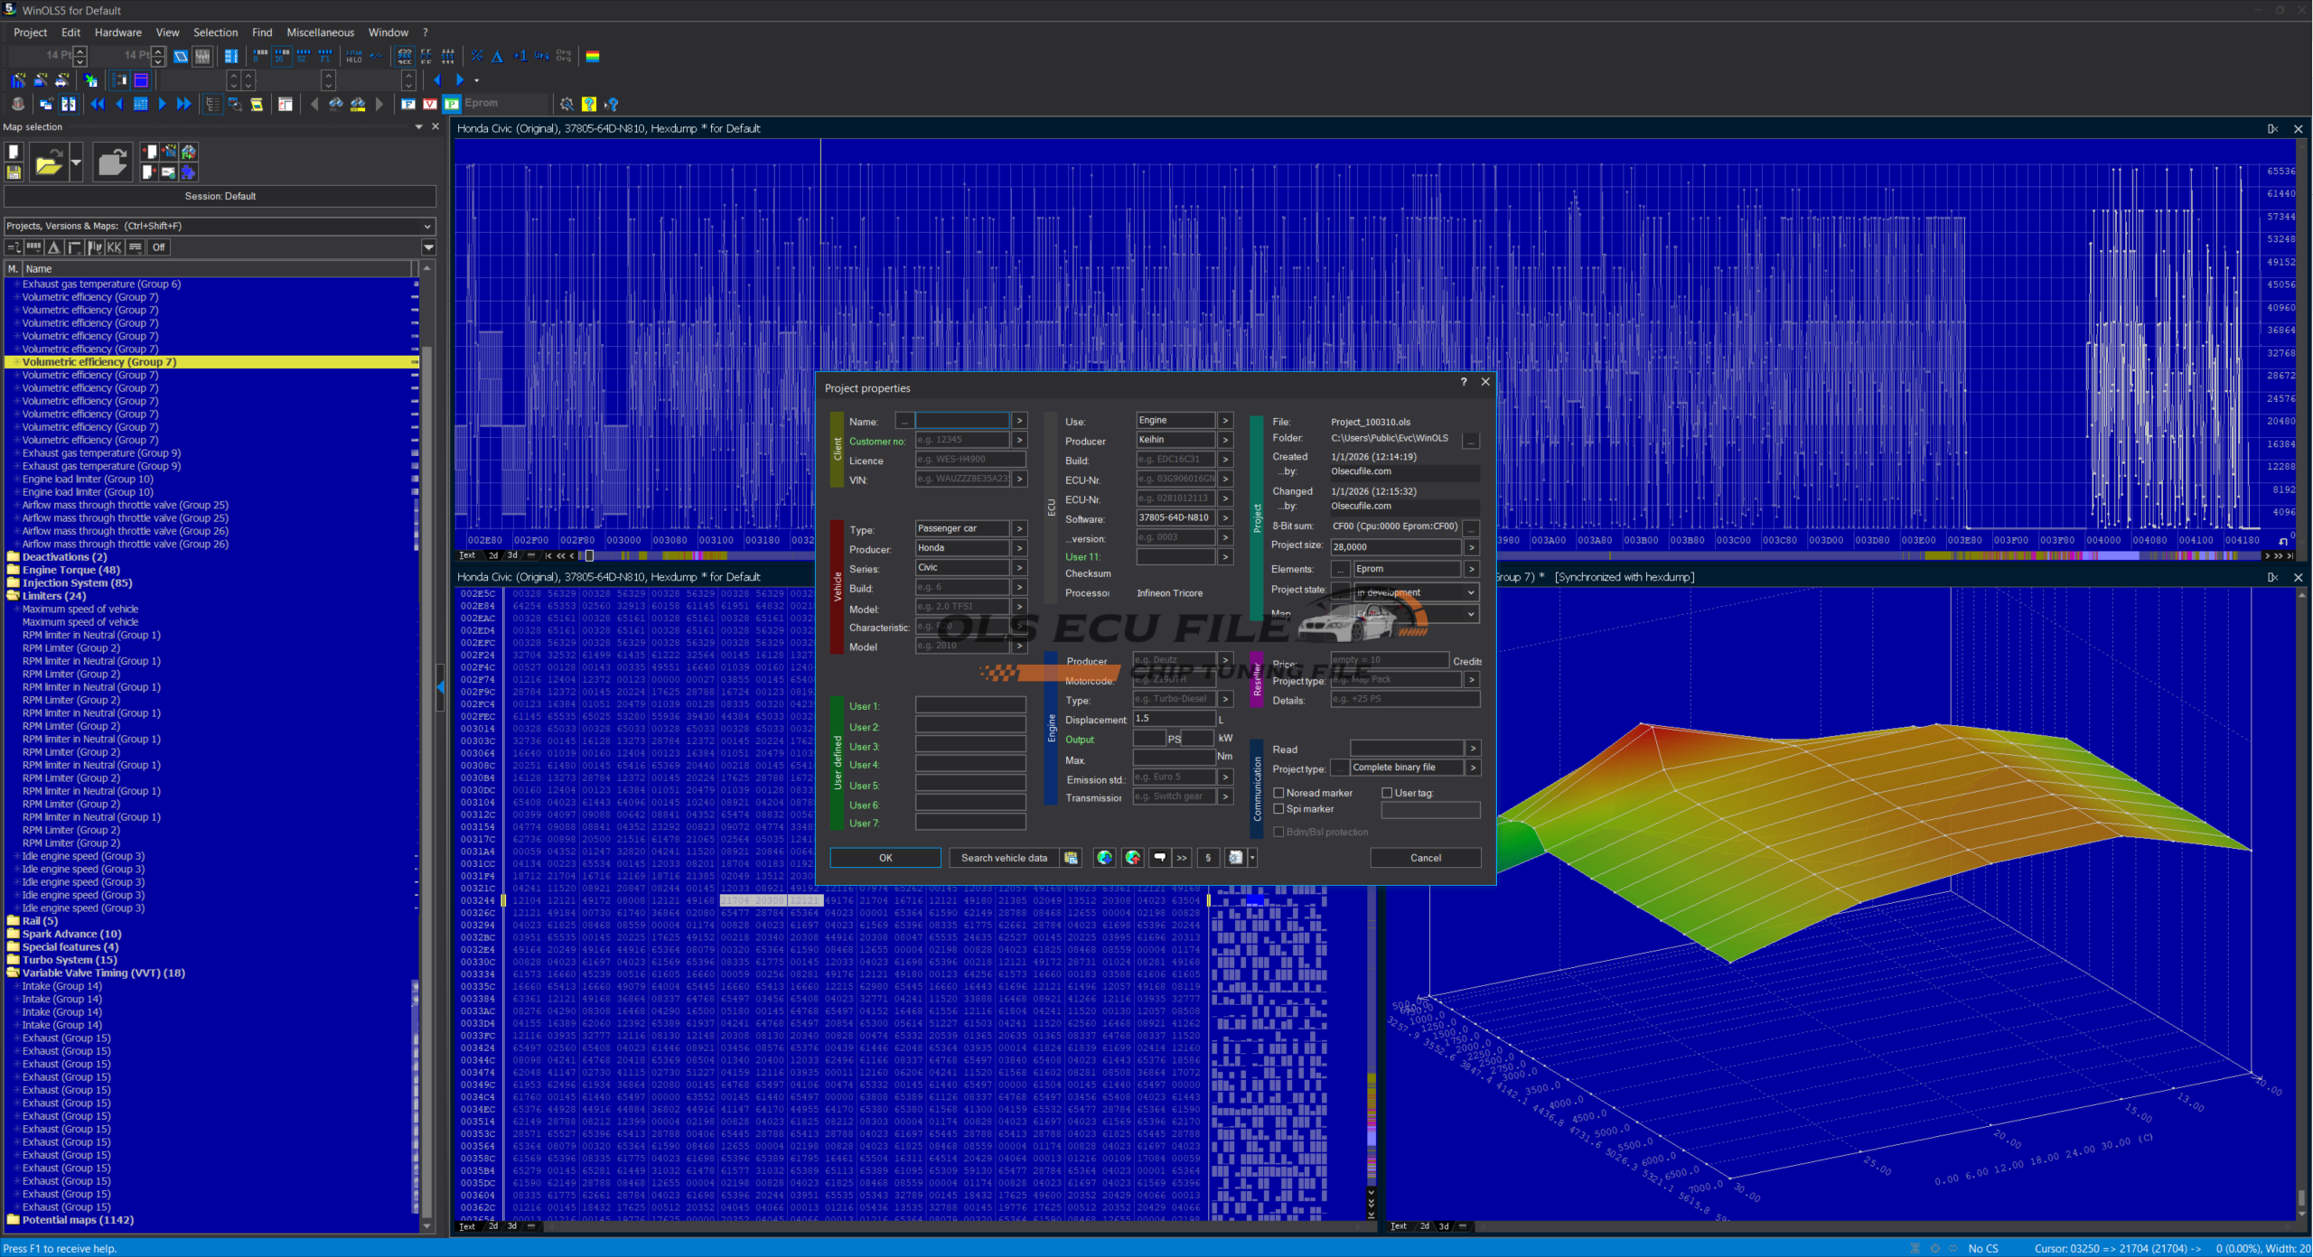Open the folder icon in Map selection
Viewport: 2313px width, 1257px height.
tap(48, 163)
